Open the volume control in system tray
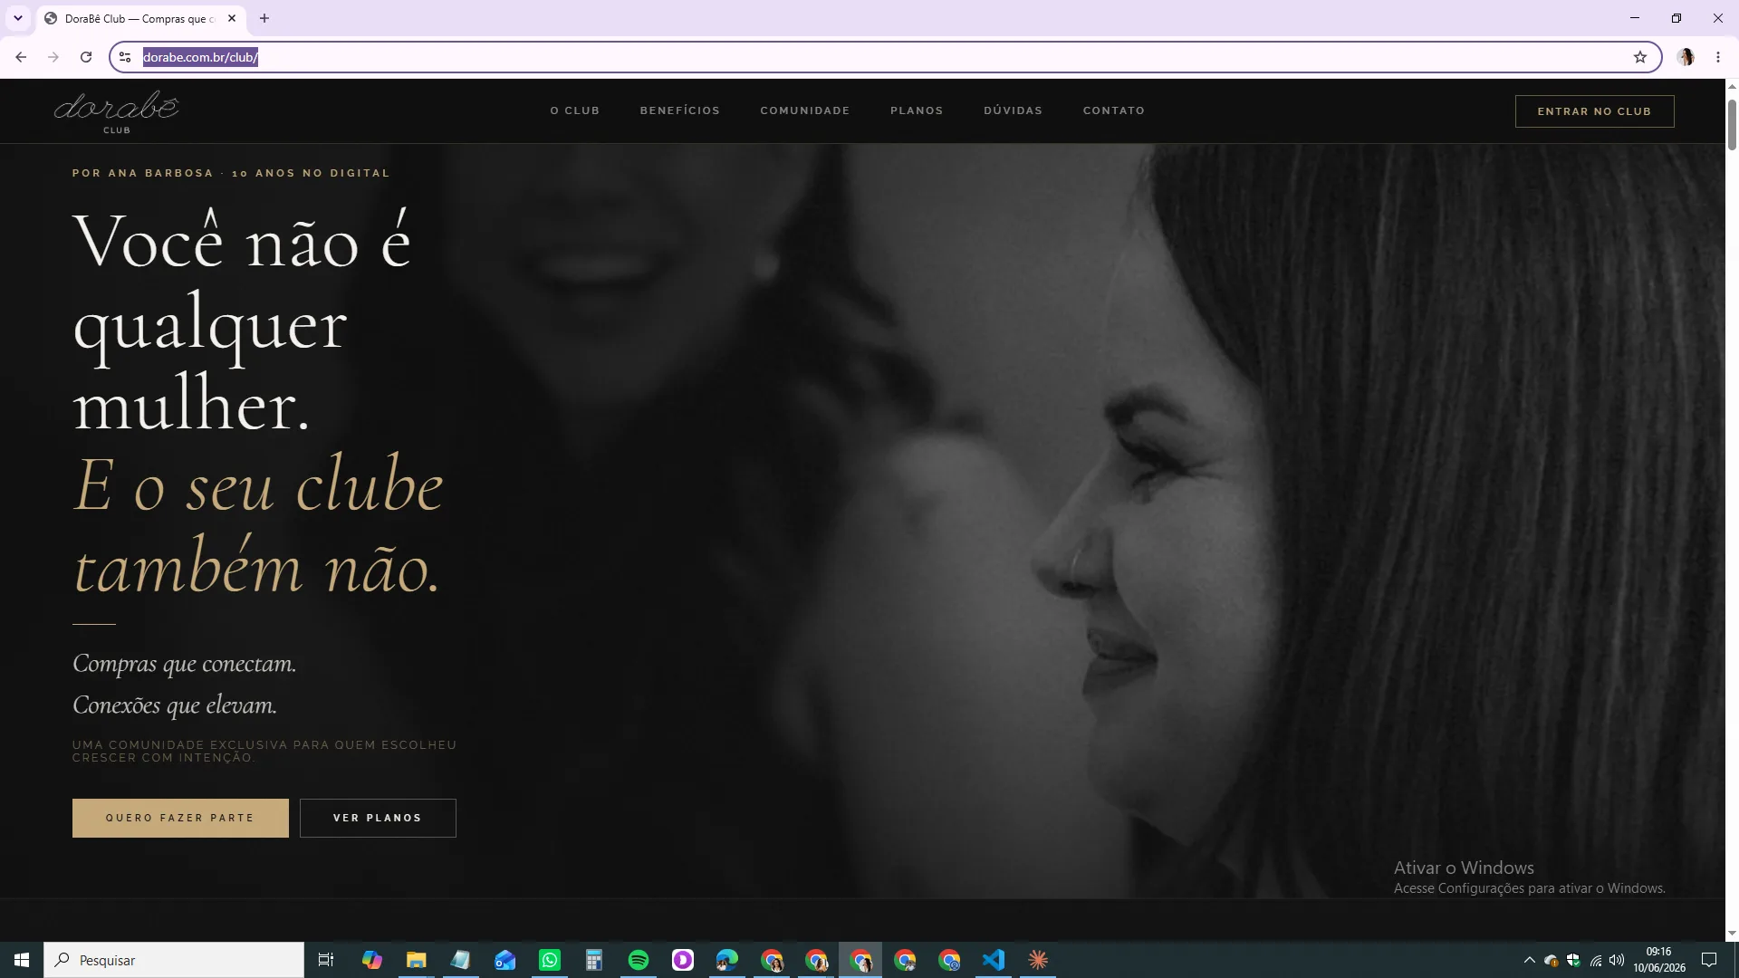This screenshot has width=1739, height=978. [1618, 960]
